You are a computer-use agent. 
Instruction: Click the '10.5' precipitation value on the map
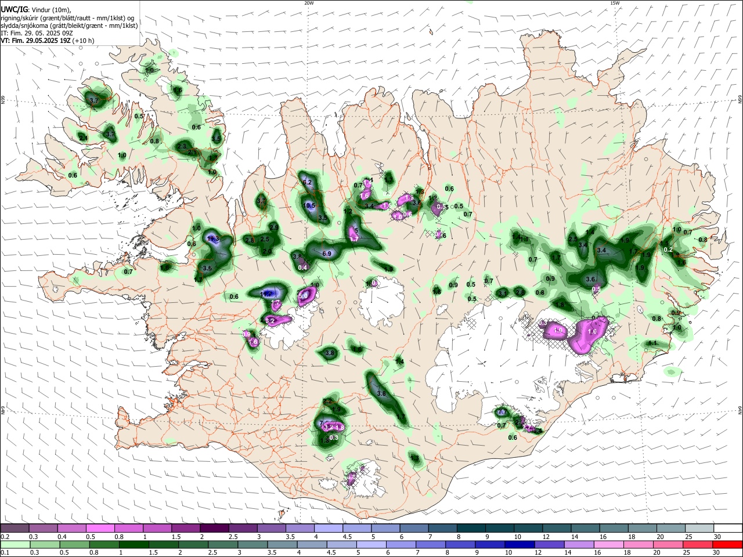point(310,205)
